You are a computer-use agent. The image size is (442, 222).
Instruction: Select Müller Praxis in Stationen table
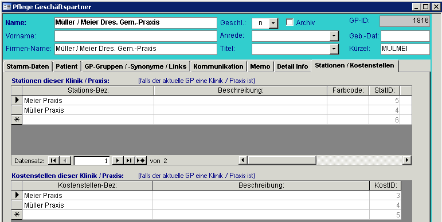[88, 110]
